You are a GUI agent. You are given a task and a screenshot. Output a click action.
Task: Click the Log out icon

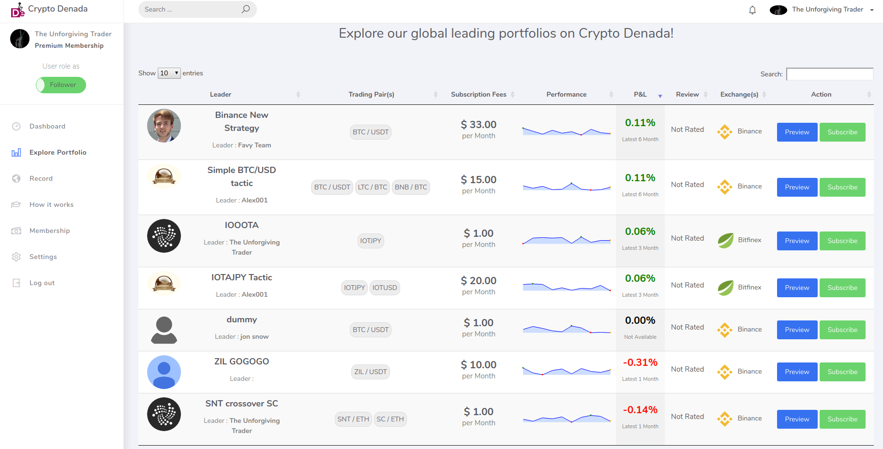pos(16,283)
